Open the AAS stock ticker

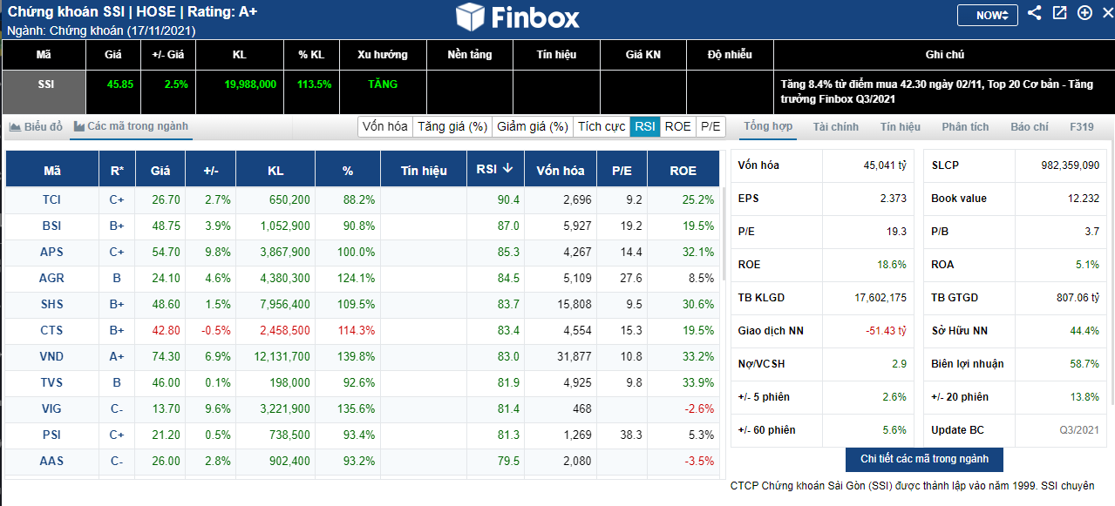(52, 461)
